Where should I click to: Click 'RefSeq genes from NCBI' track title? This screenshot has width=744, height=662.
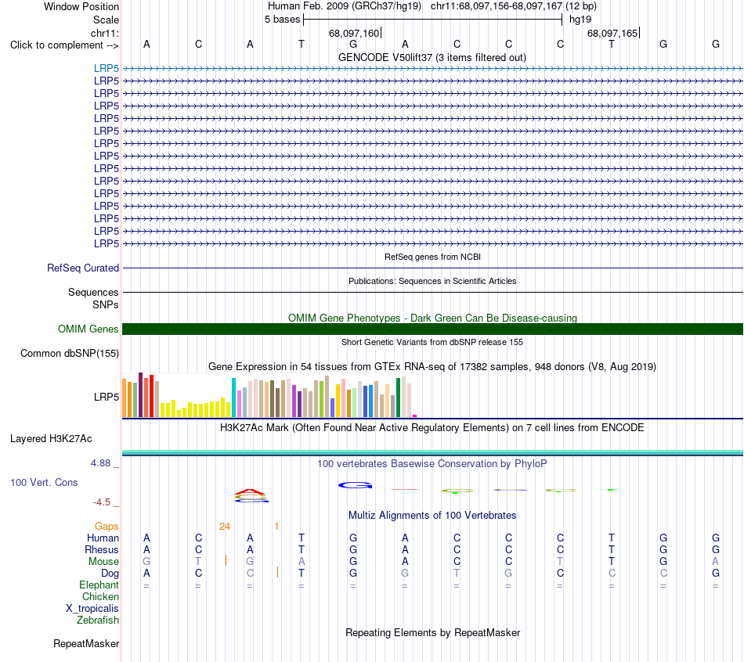[x=433, y=257]
